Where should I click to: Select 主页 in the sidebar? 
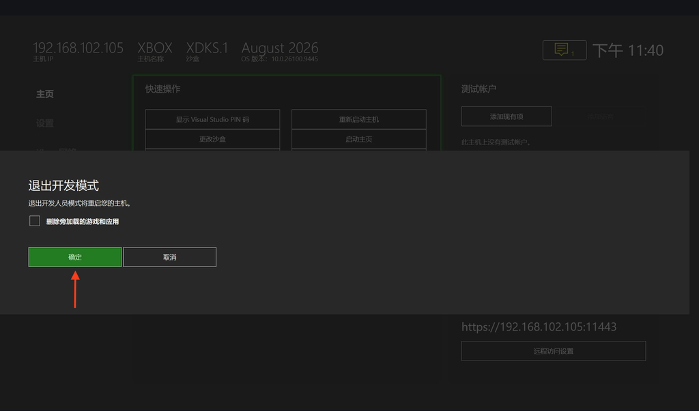point(44,94)
